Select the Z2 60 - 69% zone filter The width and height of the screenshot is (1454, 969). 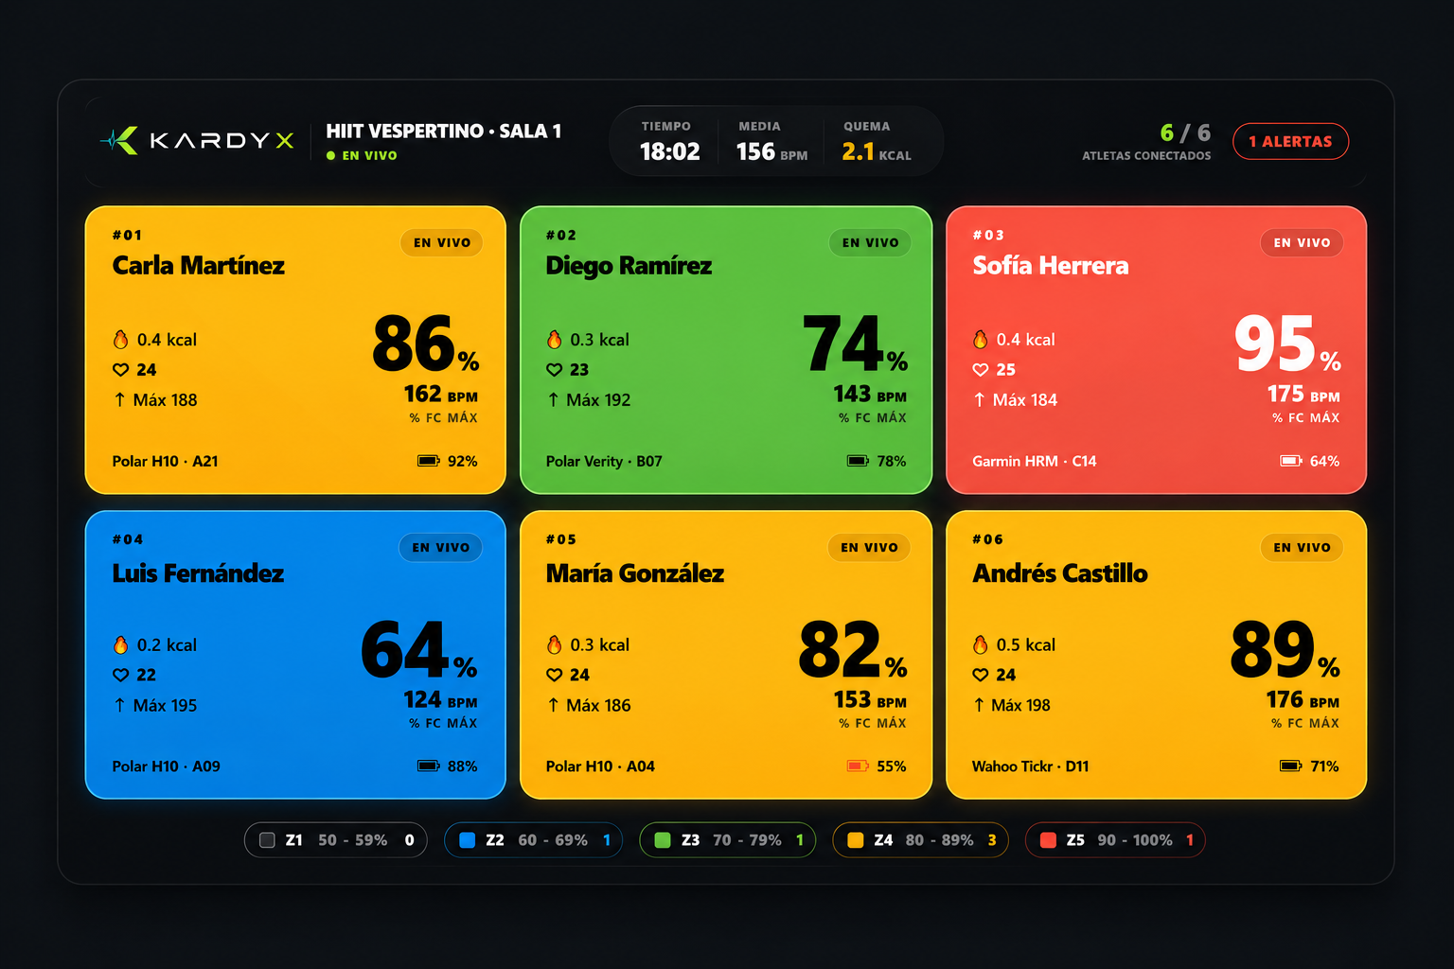coord(533,840)
